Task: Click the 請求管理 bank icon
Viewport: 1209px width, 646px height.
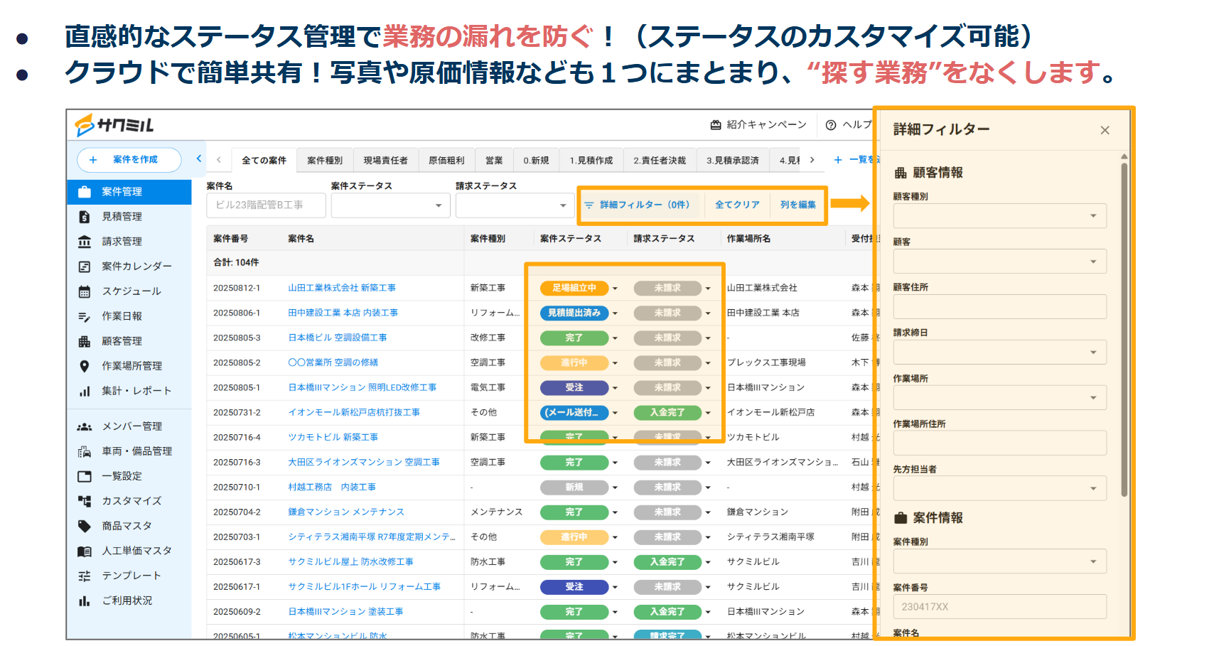Action: pos(85,242)
